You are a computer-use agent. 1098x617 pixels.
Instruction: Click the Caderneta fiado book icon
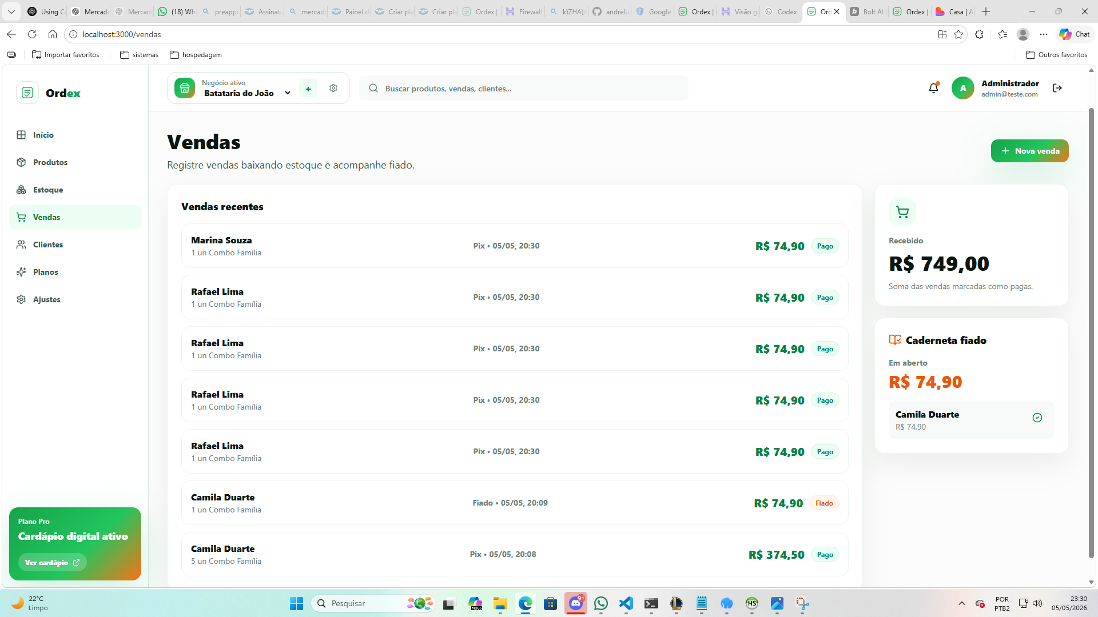tap(895, 340)
